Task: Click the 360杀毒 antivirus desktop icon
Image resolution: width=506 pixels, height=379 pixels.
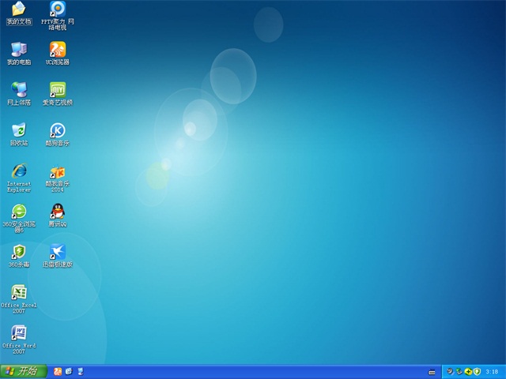Action: pyautogui.click(x=18, y=252)
